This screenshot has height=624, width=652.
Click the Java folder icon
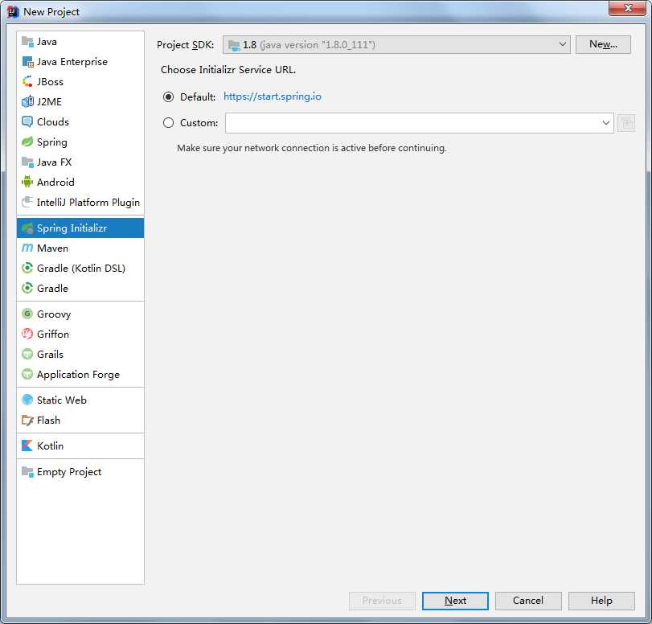[27, 42]
